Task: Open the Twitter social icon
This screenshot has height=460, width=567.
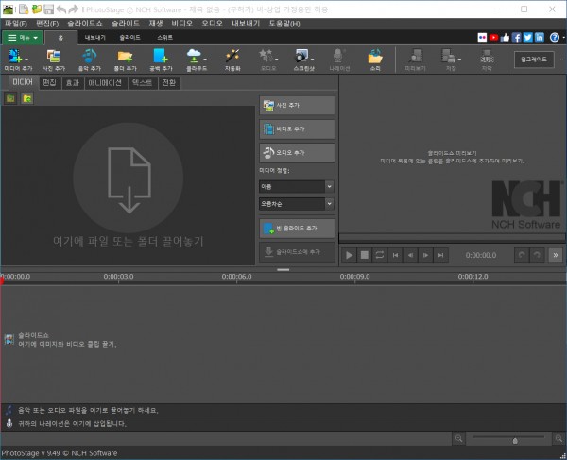Action: [x=528, y=37]
